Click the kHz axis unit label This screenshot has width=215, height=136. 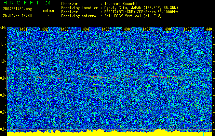pyautogui.click(x=3, y=28)
